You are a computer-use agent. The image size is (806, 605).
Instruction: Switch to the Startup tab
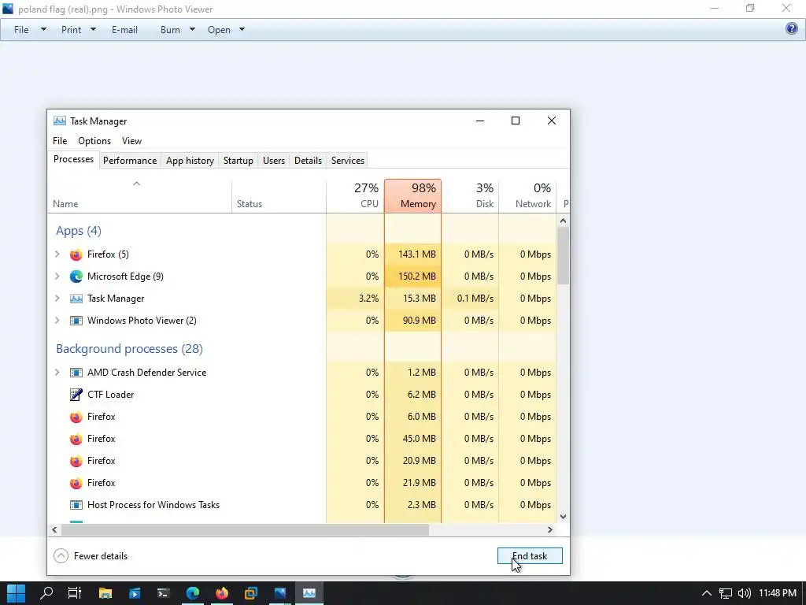tap(238, 161)
